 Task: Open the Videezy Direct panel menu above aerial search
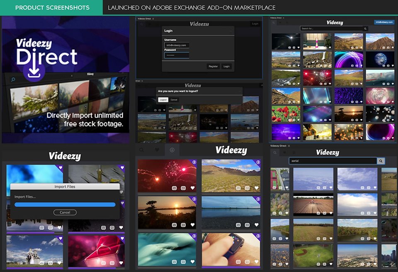pyautogui.click(x=290, y=146)
